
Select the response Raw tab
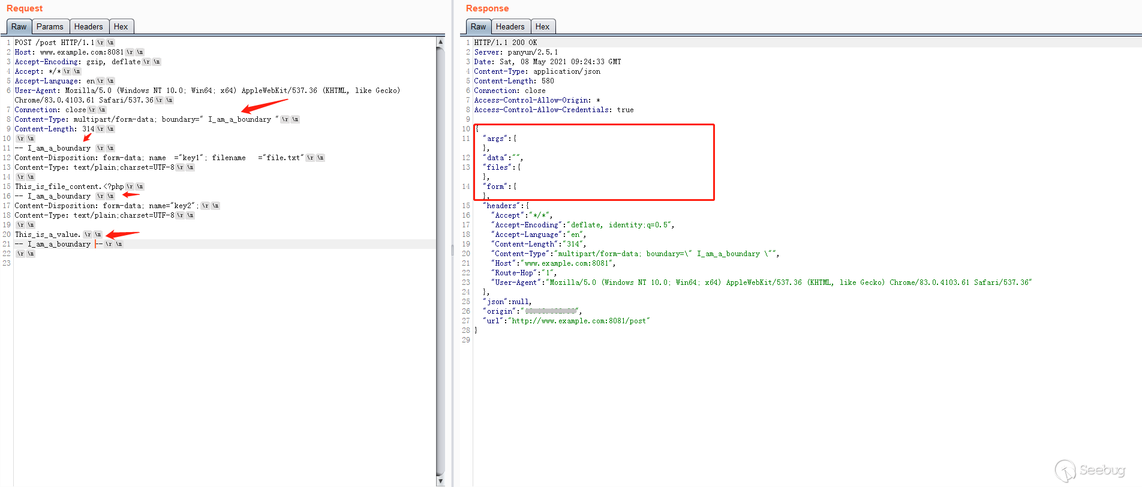pyautogui.click(x=478, y=26)
